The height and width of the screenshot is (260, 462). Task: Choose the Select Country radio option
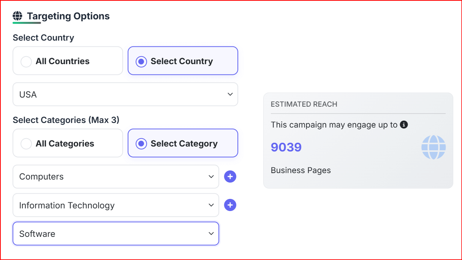[183, 61]
